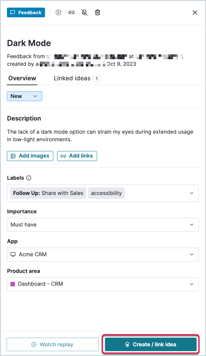Click the play icon inside Watch replay
This screenshot has width=206, height=356.
34,344
